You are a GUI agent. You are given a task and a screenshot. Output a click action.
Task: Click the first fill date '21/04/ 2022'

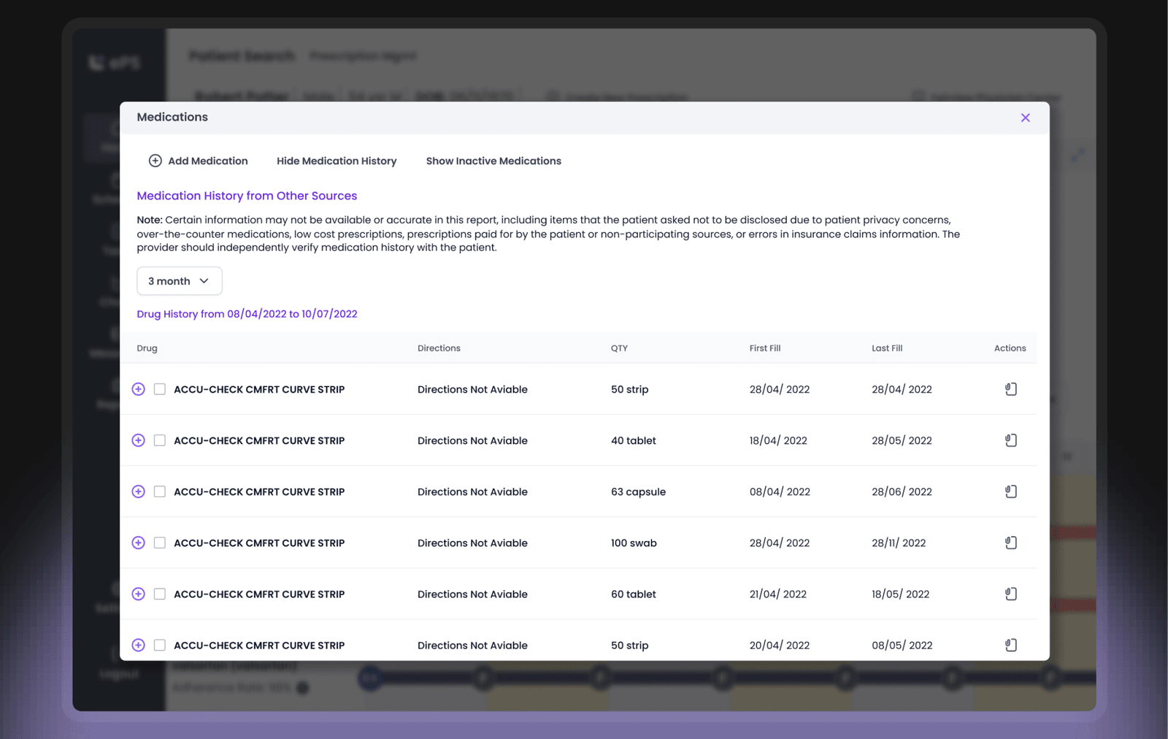pos(778,594)
